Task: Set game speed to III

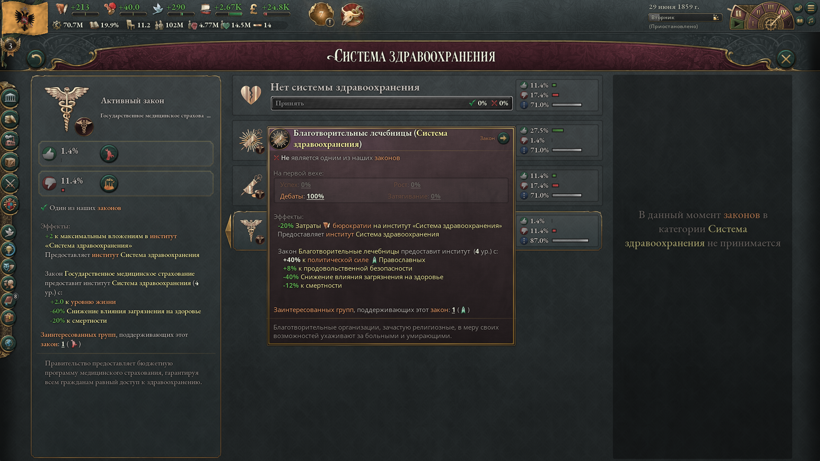Action: point(770,7)
